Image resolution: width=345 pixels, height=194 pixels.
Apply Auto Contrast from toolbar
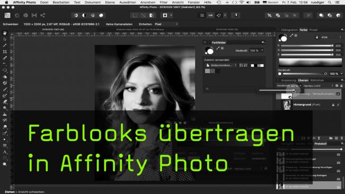[x=84, y=15]
